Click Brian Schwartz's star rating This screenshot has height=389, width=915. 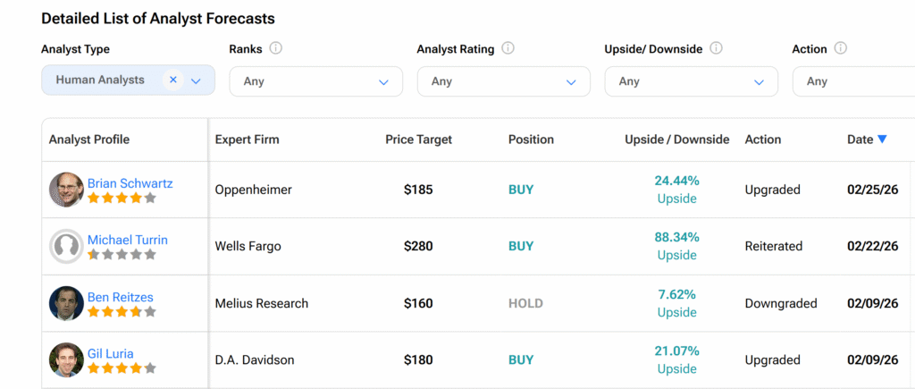(122, 199)
